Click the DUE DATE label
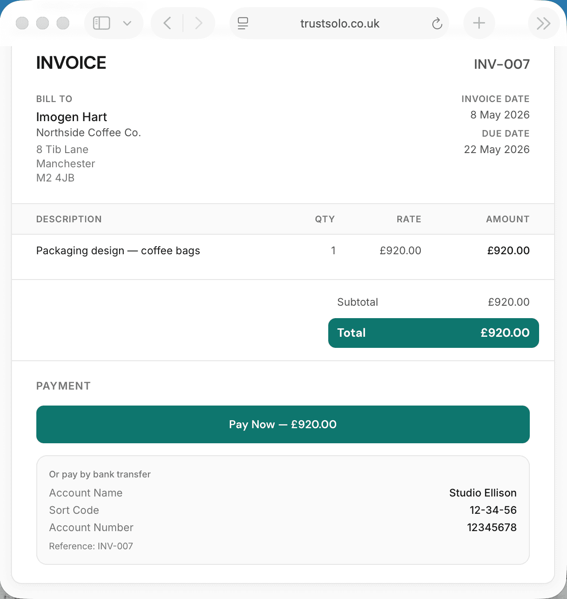This screenshot has height=599, width=567. point(506,134)
